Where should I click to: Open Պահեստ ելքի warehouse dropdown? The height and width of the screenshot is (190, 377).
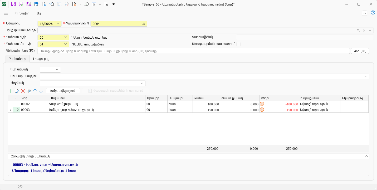(x=66, y=37)
